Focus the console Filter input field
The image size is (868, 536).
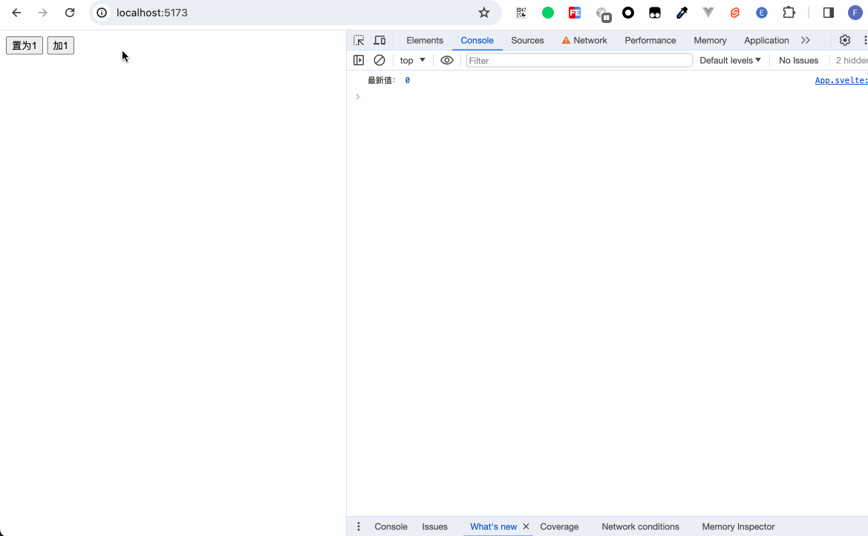[x=579, y=60]
